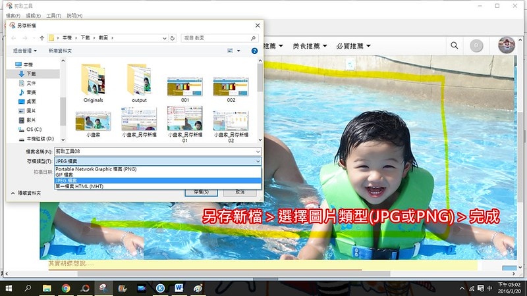Click the Up one level arrow icon

pos(42,38)
